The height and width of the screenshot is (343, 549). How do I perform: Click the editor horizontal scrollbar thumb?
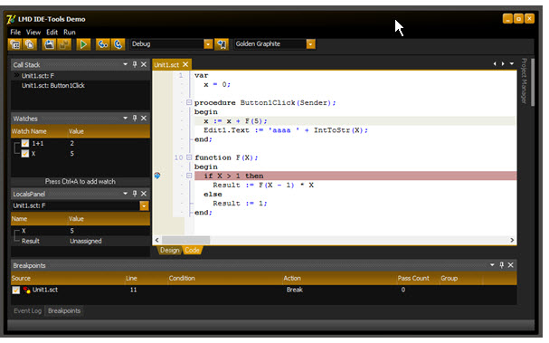(185, 240)
